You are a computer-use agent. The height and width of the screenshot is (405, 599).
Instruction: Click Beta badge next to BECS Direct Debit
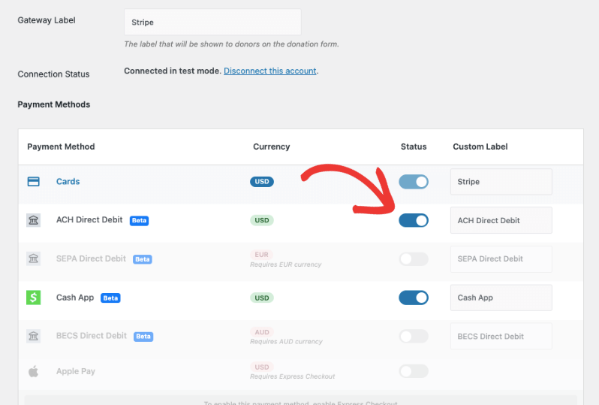tap(143, 336)
